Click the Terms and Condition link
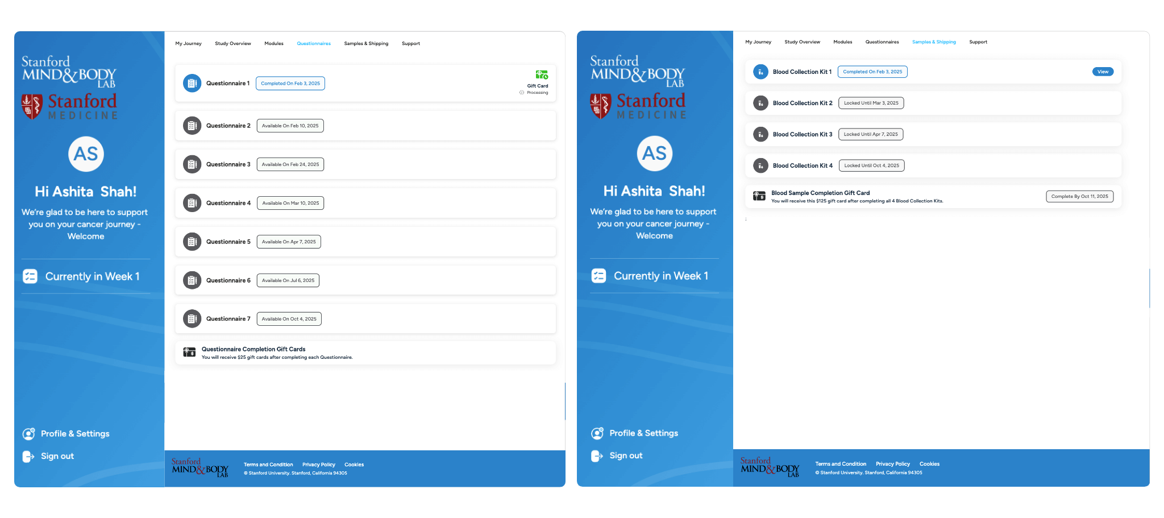The image size is (1164, 518). point(268,465)
